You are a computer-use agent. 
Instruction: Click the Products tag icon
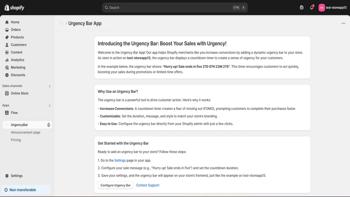[x=7, y=37]
